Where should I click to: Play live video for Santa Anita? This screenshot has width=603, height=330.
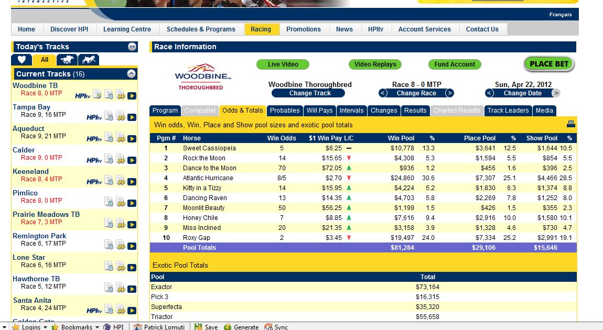[x=132, y=311]
